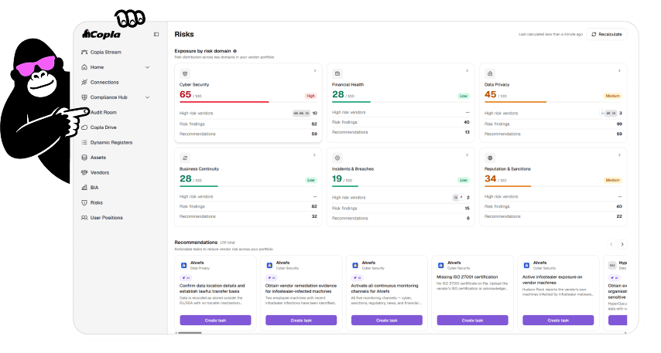Create task for Missing ISO 27001 certification
Image resolution: width=661 pixels, height=353 pixels.
(x=472, y=321)
